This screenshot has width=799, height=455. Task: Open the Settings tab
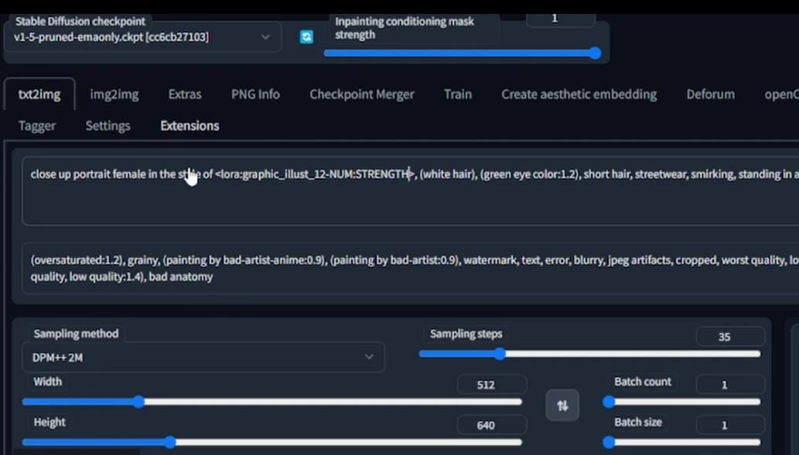[x=108, y=125]
